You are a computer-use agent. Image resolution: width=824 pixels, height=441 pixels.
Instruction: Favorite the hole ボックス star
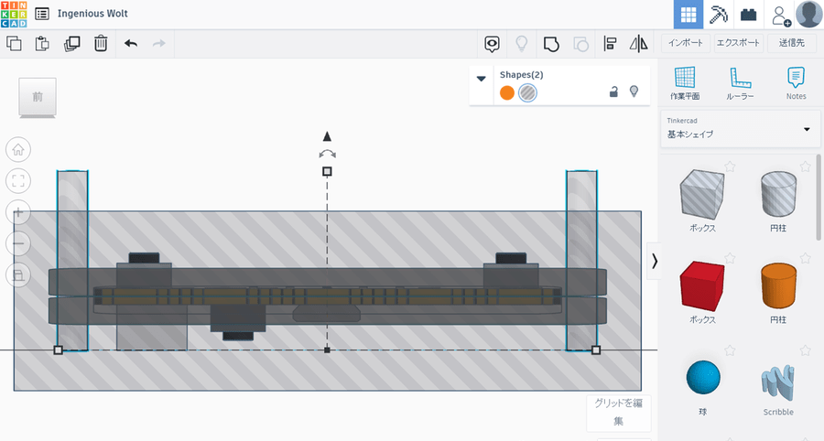point(730,167)
